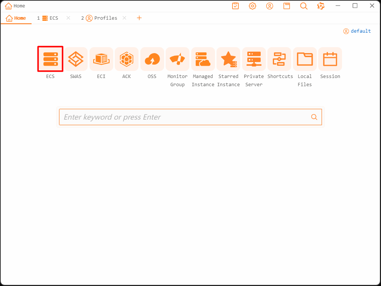The width and height of the screenshot is (381, 286).
Task: Open the Session tile
Action: tap(330, 59)
